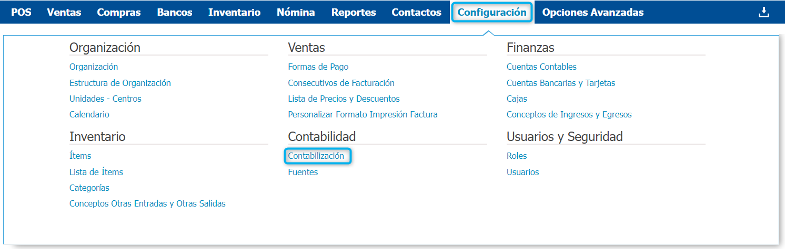This screenshot has height=249, width=785.
Task: Open the Ventas menu
Action: 64,12
